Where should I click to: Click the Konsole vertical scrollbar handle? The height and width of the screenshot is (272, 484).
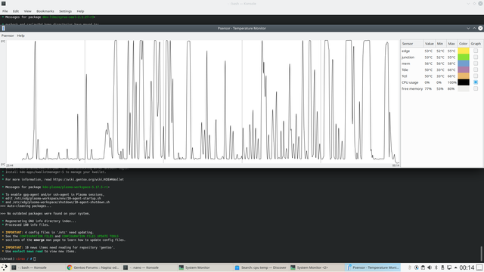(x=481, y=254)
